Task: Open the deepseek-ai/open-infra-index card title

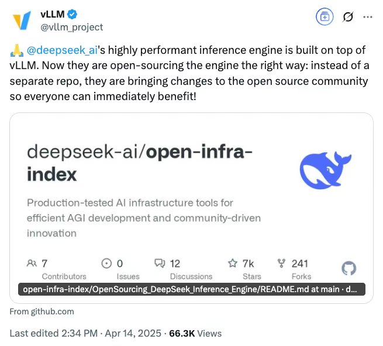Action: tap(140, 163)
